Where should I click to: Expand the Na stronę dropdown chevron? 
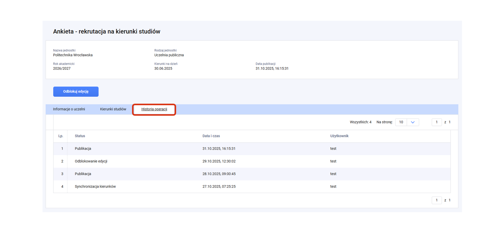413,122
